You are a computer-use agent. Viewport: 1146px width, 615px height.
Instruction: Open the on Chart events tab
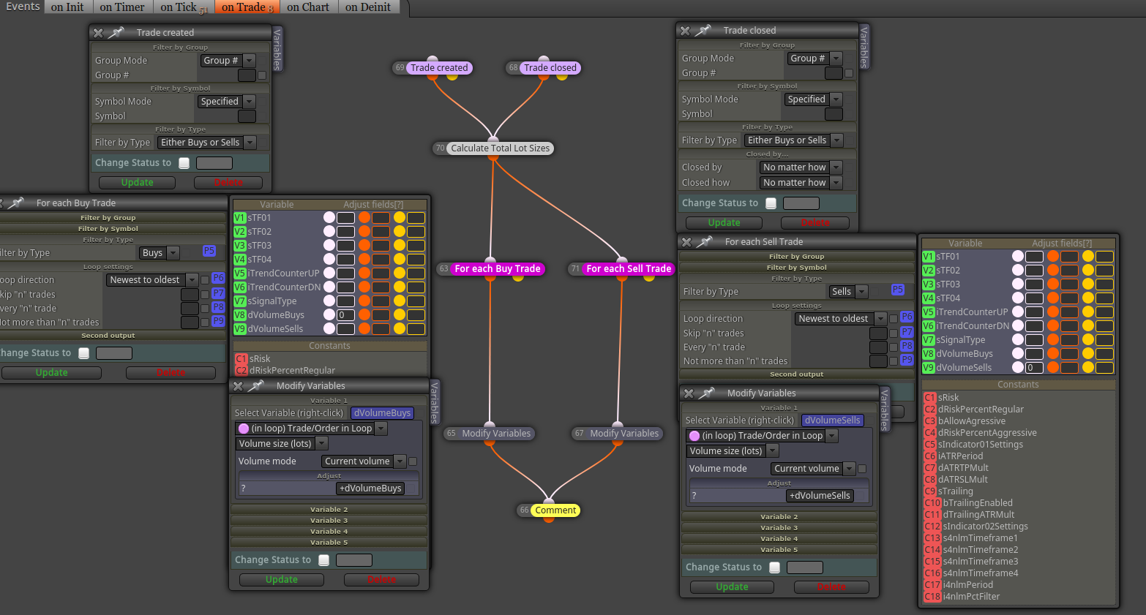pyautogui.click(x=308, y=7)
